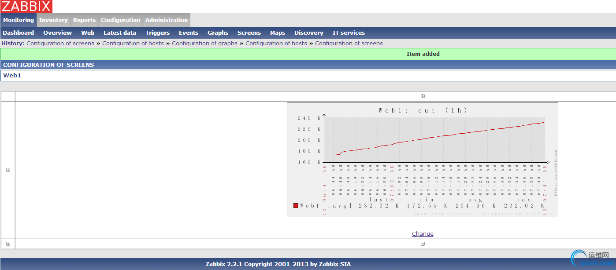The width and height of the screenshot is (616, 270).
Task: Go to the Events page
Action: pos(189,33)
